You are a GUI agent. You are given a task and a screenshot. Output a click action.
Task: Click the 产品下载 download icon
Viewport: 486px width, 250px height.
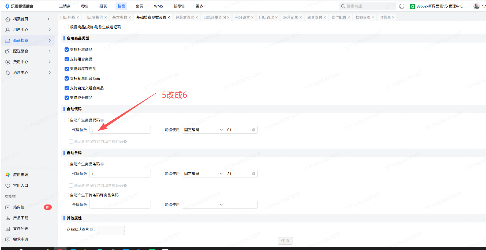pyautogui.click(x=8, y=218)
